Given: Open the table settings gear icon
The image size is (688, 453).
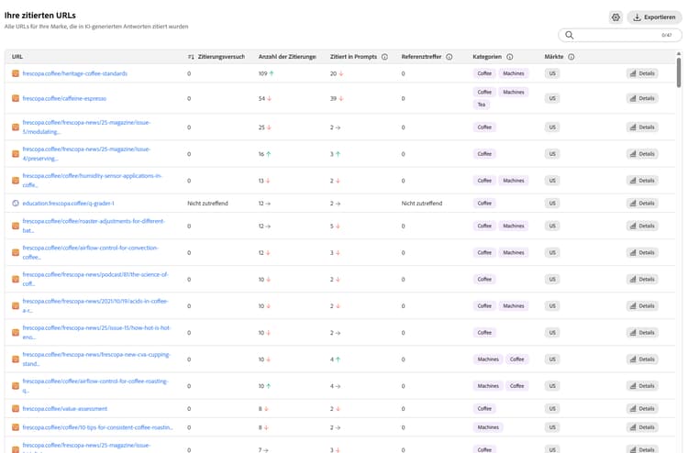Looking at the screenshot, I should coord(616,17).
